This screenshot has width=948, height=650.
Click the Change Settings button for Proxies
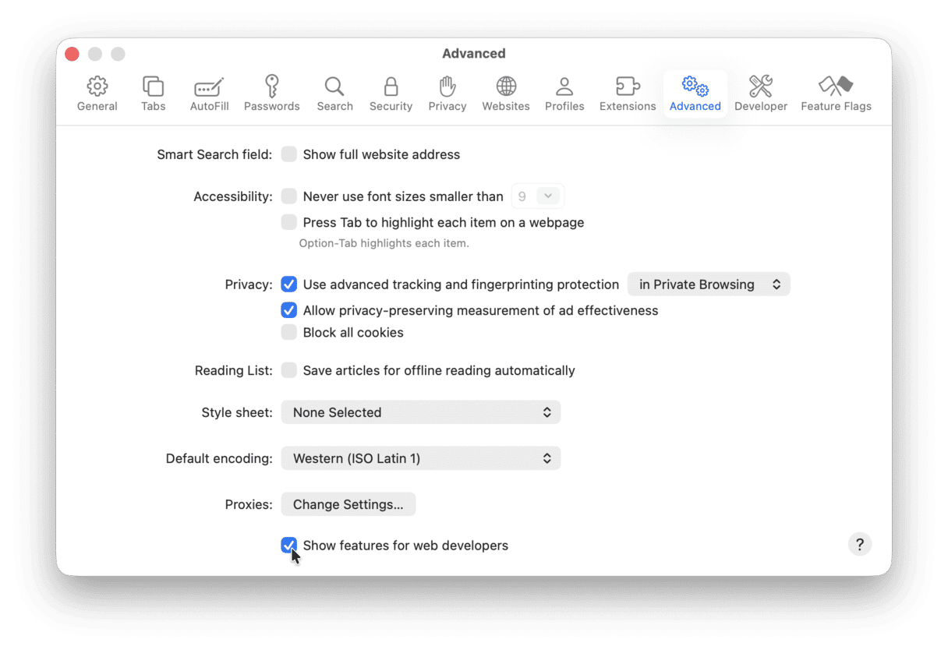pos(348,503)
